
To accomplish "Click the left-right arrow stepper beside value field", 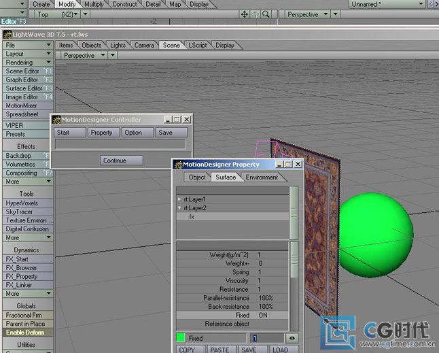I will [x=292, y=339].
